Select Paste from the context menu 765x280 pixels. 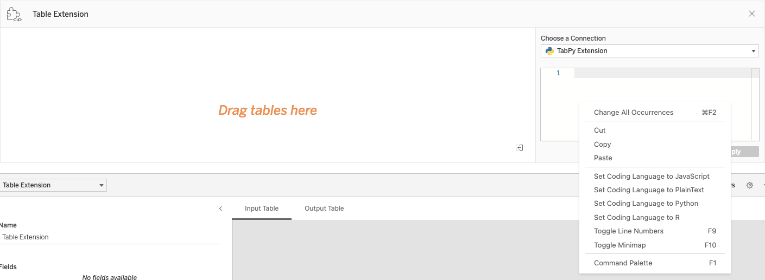click(603, 158)
